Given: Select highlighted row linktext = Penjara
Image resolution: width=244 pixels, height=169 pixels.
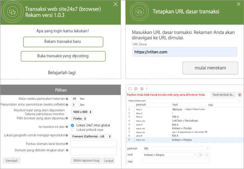Looking at the screenshot, I should [185, 140].
